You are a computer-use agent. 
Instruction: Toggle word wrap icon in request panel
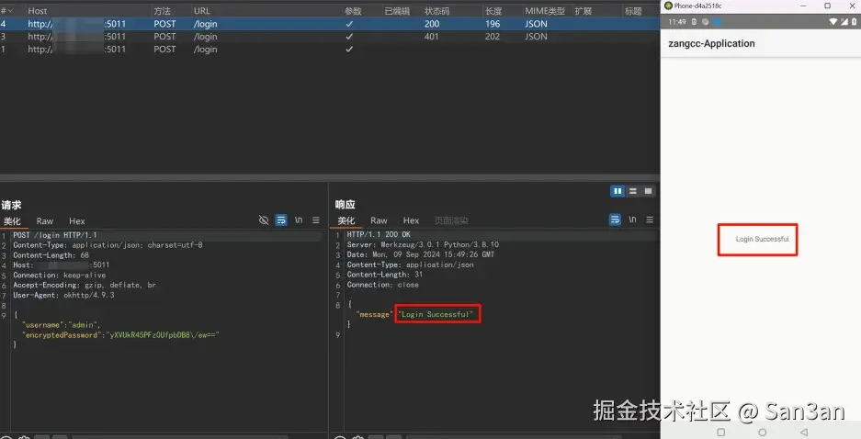click(281, 220)
